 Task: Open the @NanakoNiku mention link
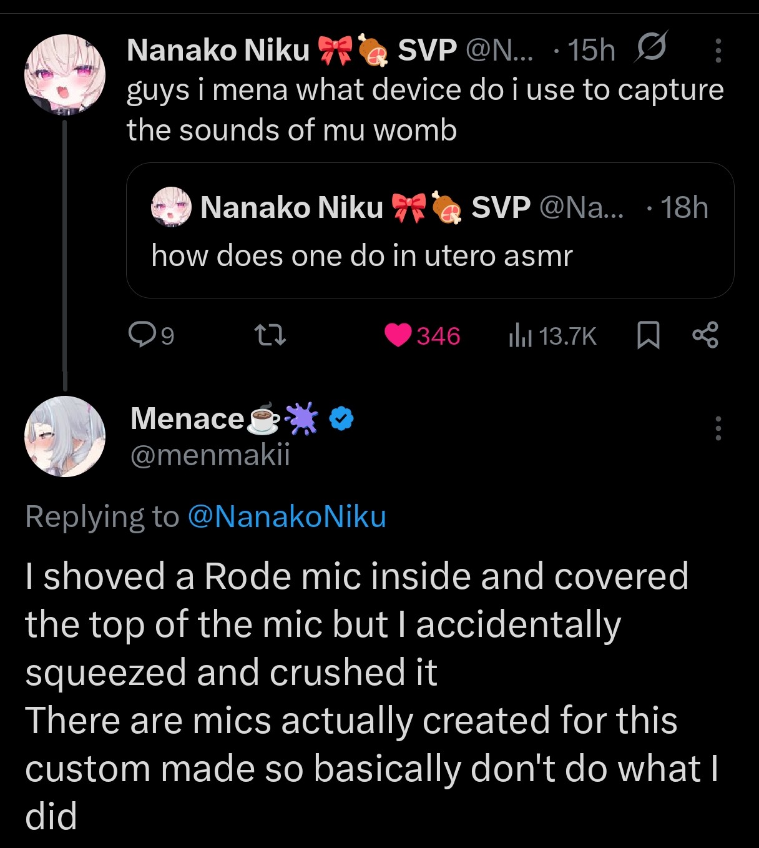286,517
